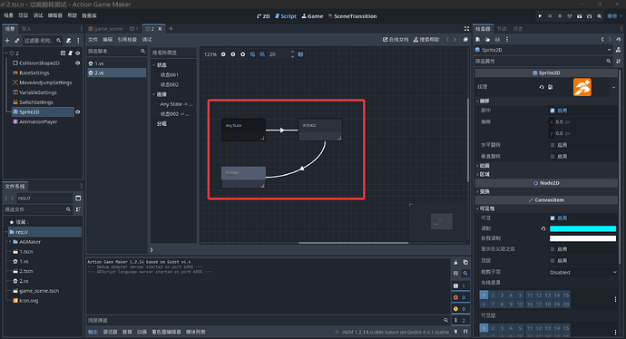Open the 项目 project menu
The image size is (626, 339).
pos(24,15)
